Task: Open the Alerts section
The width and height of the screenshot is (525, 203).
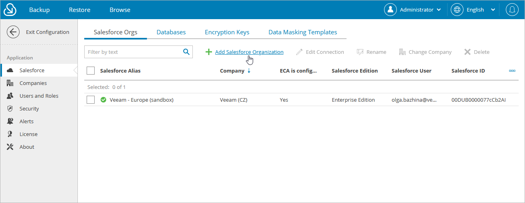Action: click(26, 121)
